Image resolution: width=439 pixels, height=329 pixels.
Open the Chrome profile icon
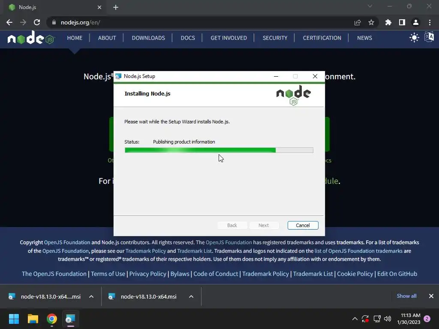pyautogui.click(x=416, y=22)
